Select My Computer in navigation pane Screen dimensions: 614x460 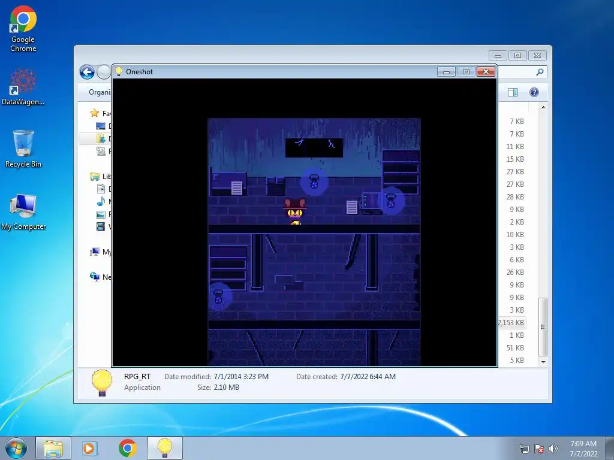100,252
